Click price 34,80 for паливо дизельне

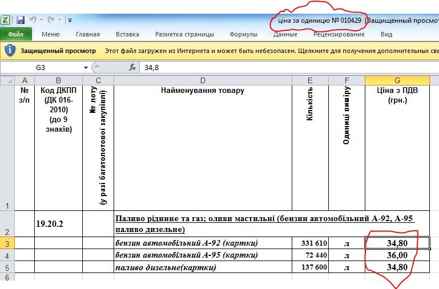click(x=397, y=267)
